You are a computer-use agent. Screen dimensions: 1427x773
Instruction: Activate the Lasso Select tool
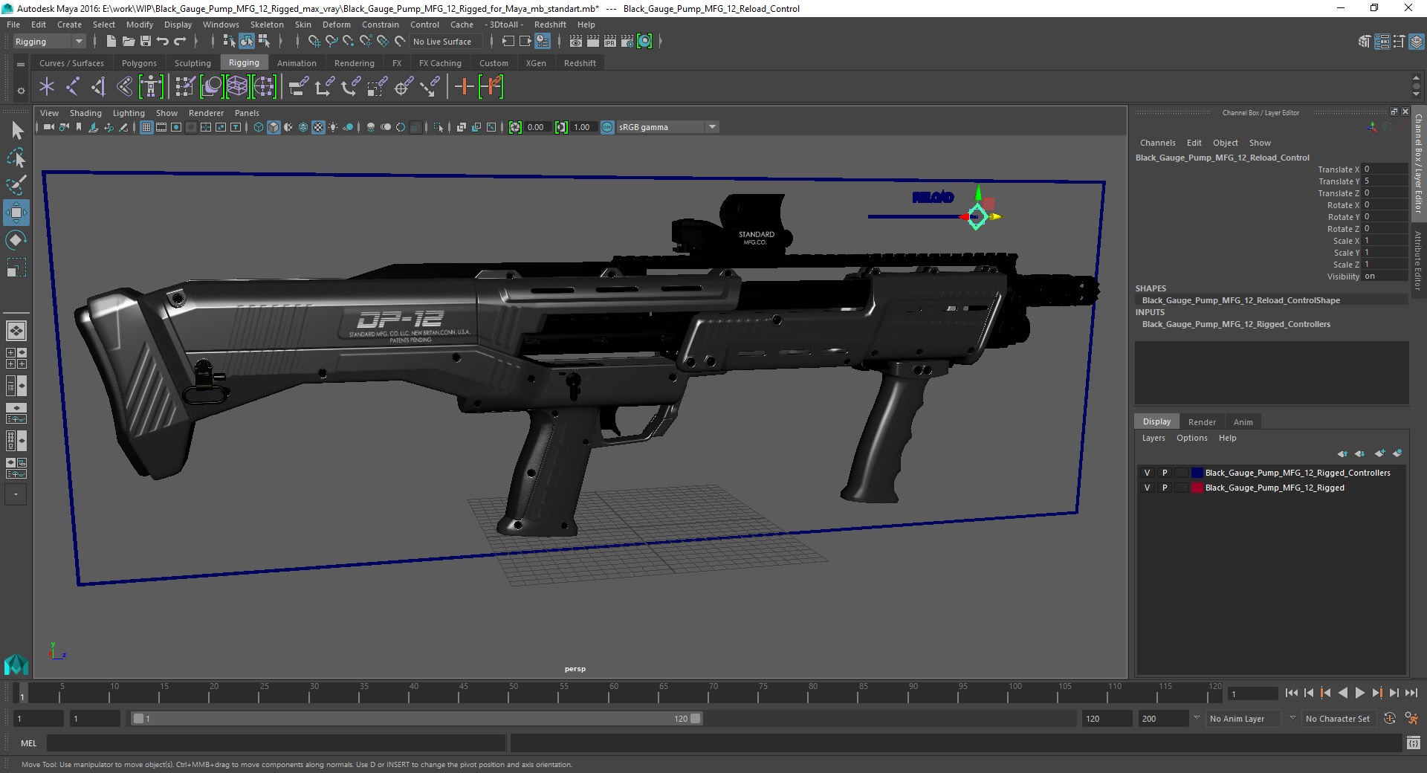[16, 158]
